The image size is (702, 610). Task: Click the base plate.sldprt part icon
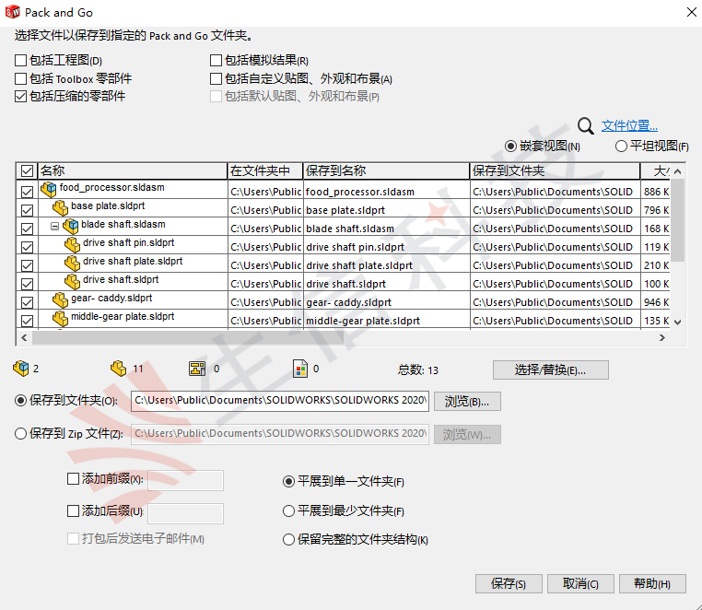tap(60, 208)
